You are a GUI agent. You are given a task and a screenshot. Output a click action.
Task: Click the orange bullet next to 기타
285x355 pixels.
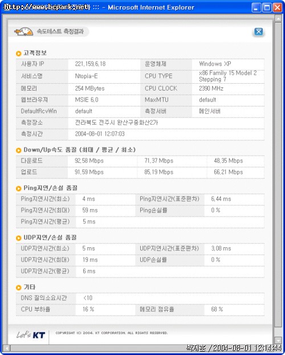[19, 288]
